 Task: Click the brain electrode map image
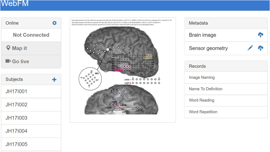coord(122,70)
